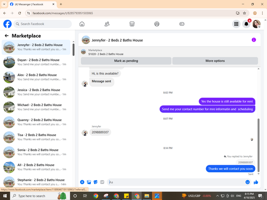
Task: Open Chrome profile icon in toolbar
Action: click(x=255, y=13)
